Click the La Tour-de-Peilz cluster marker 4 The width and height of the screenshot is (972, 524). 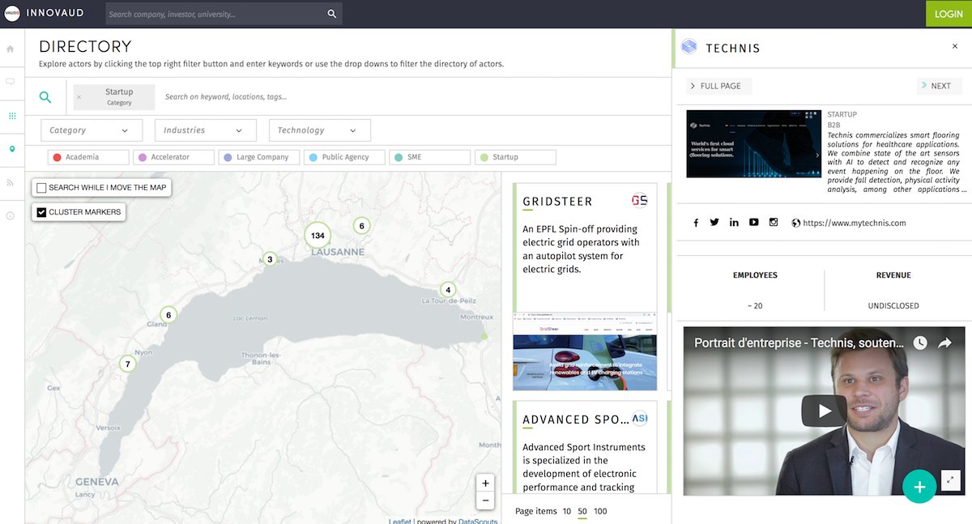click(x=448, y=289)
